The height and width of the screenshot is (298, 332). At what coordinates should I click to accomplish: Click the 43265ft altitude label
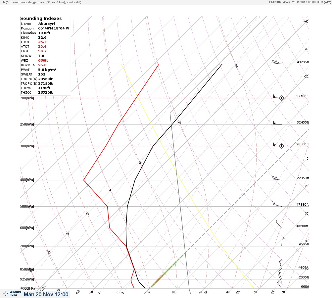303,62
